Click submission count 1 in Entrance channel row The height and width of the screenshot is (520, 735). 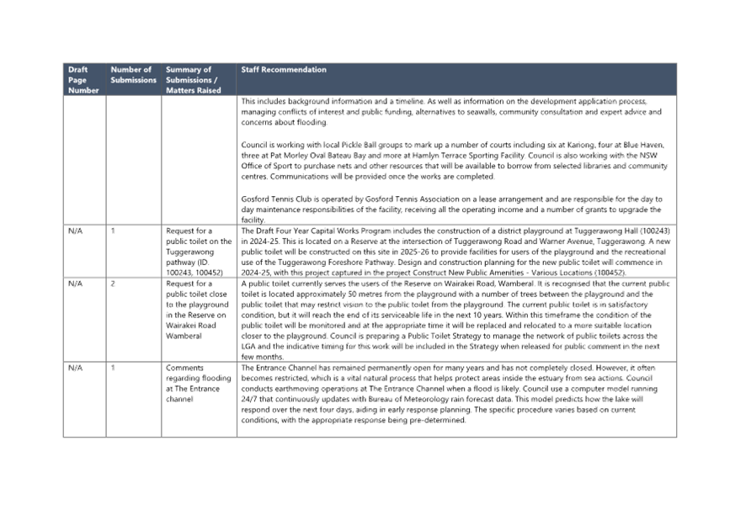[x=113, y=369]
